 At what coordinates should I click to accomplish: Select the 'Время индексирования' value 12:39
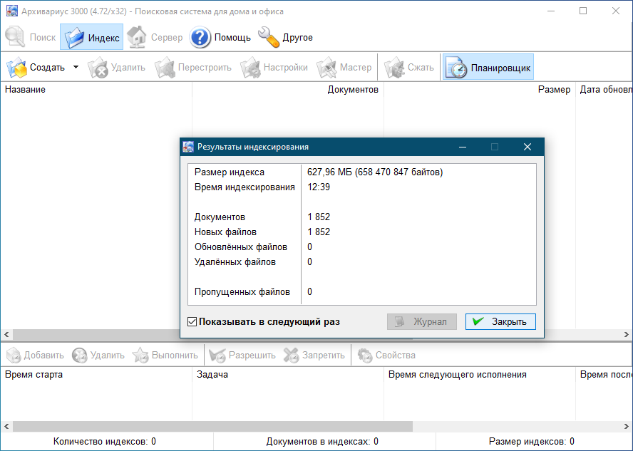coord(319,187)
